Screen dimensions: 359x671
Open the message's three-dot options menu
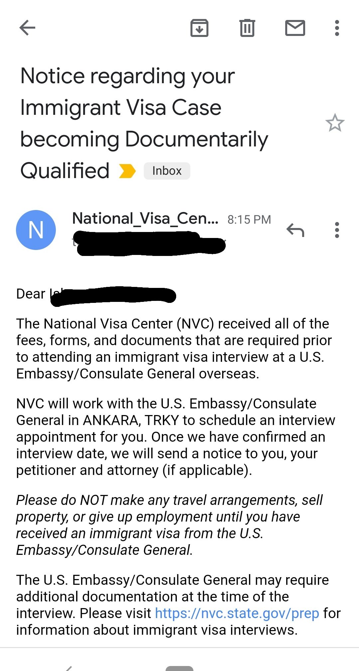click(x=337, y=230)
